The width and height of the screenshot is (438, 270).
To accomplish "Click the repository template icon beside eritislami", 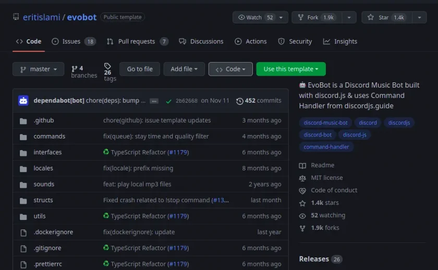I will 16,17.
